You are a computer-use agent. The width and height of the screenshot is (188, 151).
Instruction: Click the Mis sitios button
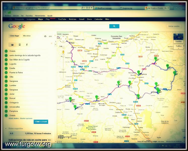click(27, 36)
